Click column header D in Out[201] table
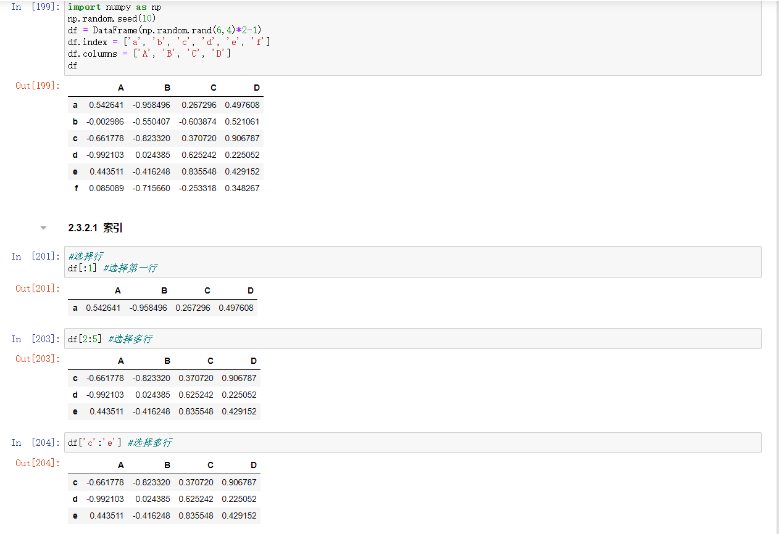The height and width of the screenshot is (534, 779). pyautogui.click(x=251, y=290)
